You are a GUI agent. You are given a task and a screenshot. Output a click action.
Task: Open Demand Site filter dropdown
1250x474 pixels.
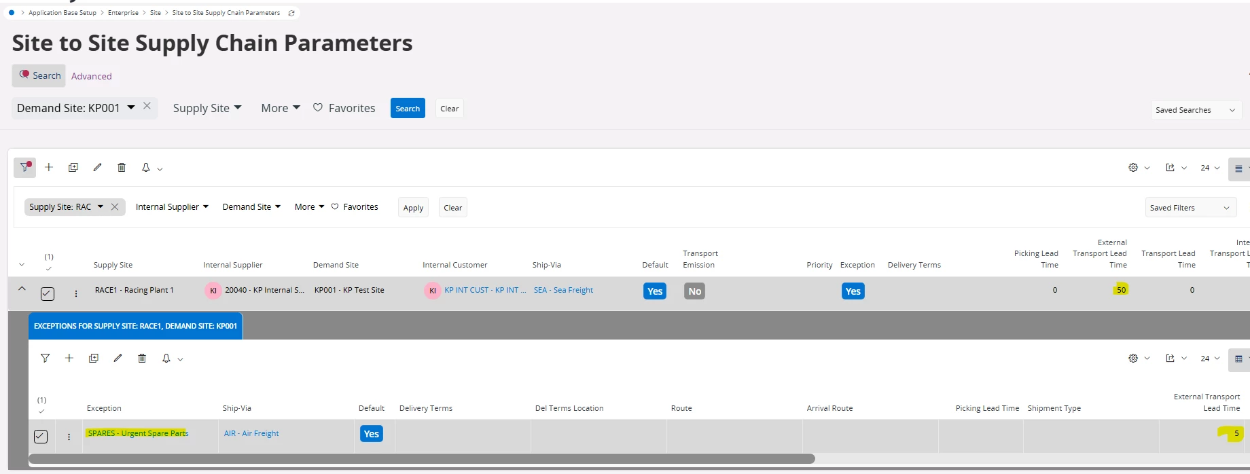[251, 207]
